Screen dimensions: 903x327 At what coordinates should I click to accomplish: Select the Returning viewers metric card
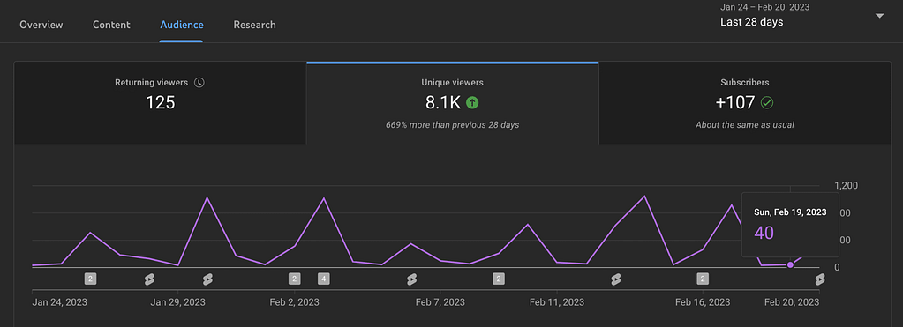click(160, 103)
